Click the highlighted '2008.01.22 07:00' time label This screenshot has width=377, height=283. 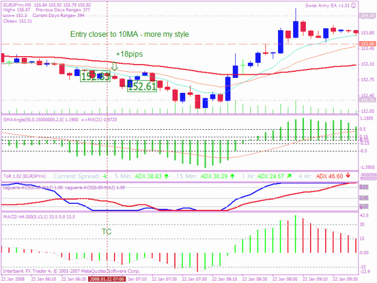coord(107,279)
